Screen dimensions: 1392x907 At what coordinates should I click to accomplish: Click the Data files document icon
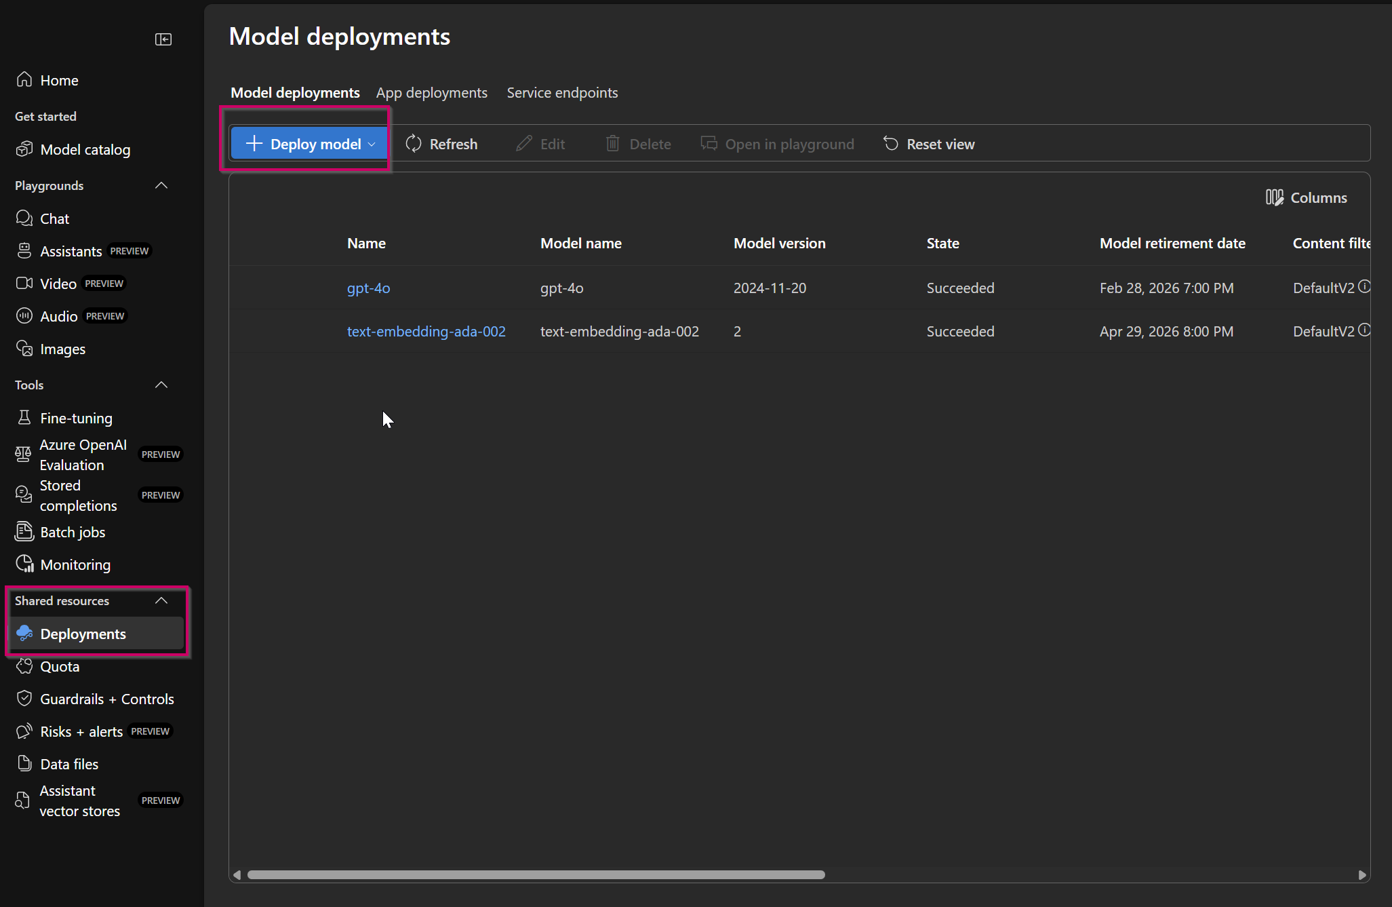click(x=24, y=763)
